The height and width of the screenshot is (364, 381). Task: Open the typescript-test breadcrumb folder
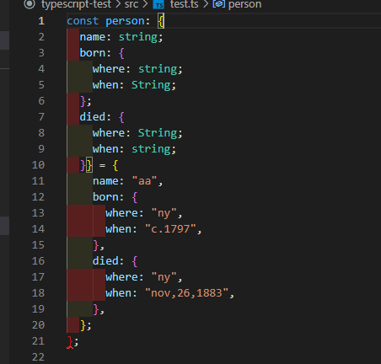pyautogui.click(x=76, y=4)
